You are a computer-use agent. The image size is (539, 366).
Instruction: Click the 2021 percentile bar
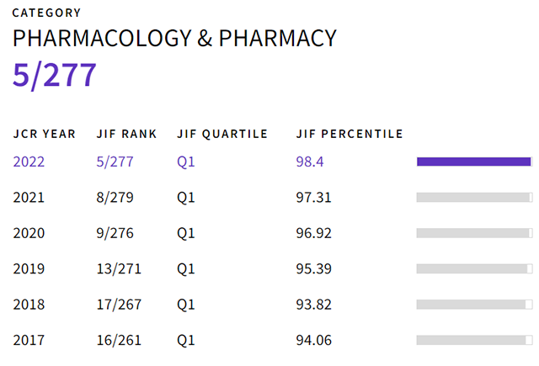click(x=474, y=197)
